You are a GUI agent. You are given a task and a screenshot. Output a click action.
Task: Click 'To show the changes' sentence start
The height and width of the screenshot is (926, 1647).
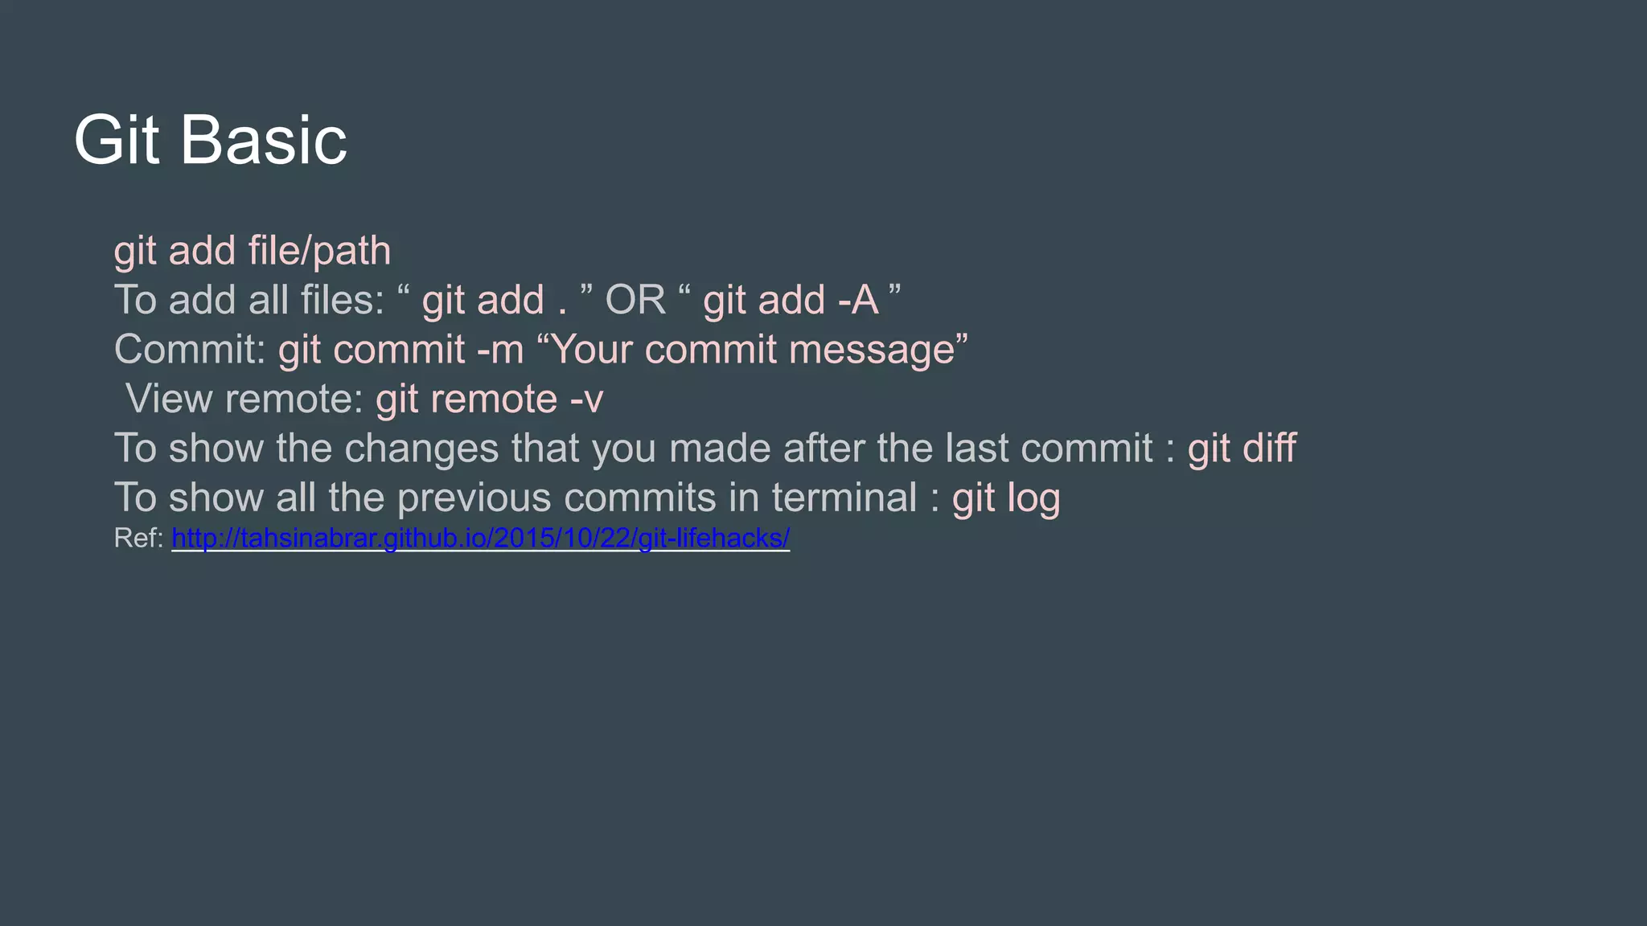pyautogui.click(x=306, y=449)
